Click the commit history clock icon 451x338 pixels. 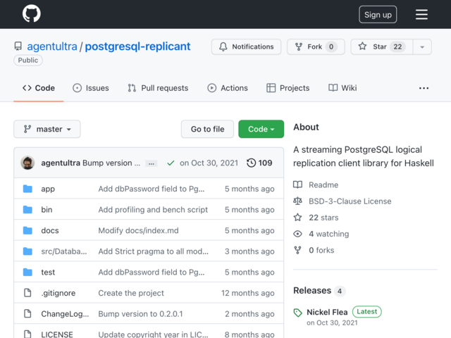(x=251, y=163)
